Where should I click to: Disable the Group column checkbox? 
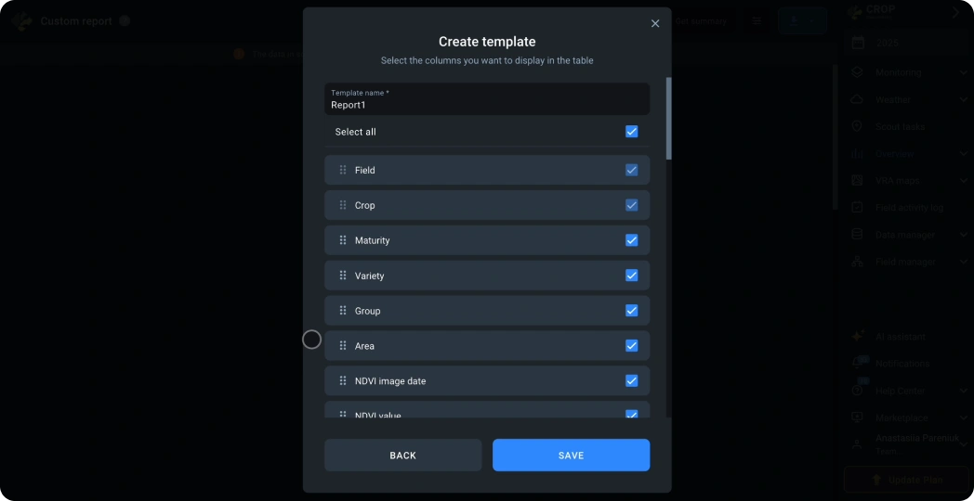pyautogui.click(x=632, y=311)
